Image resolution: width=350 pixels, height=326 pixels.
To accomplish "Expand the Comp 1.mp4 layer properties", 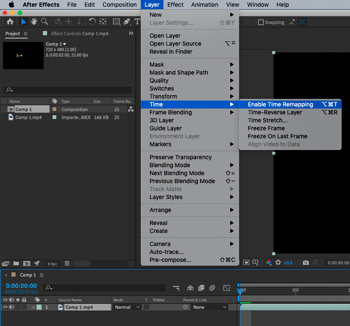I will tap(33, 307).
